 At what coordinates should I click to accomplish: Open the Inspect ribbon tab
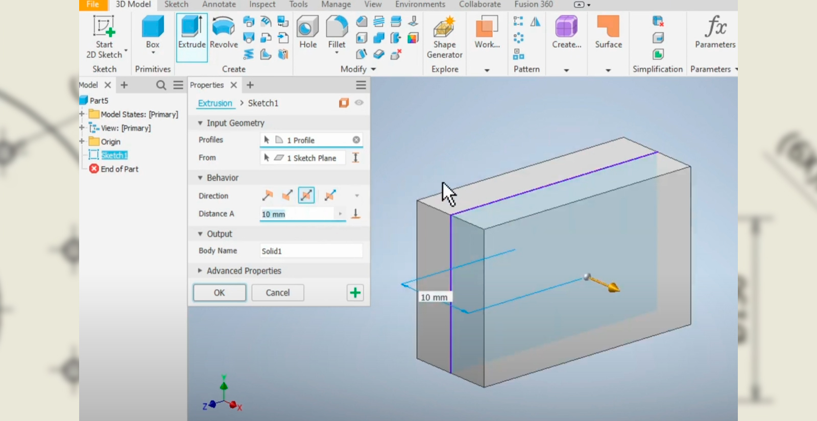(262, 5)
